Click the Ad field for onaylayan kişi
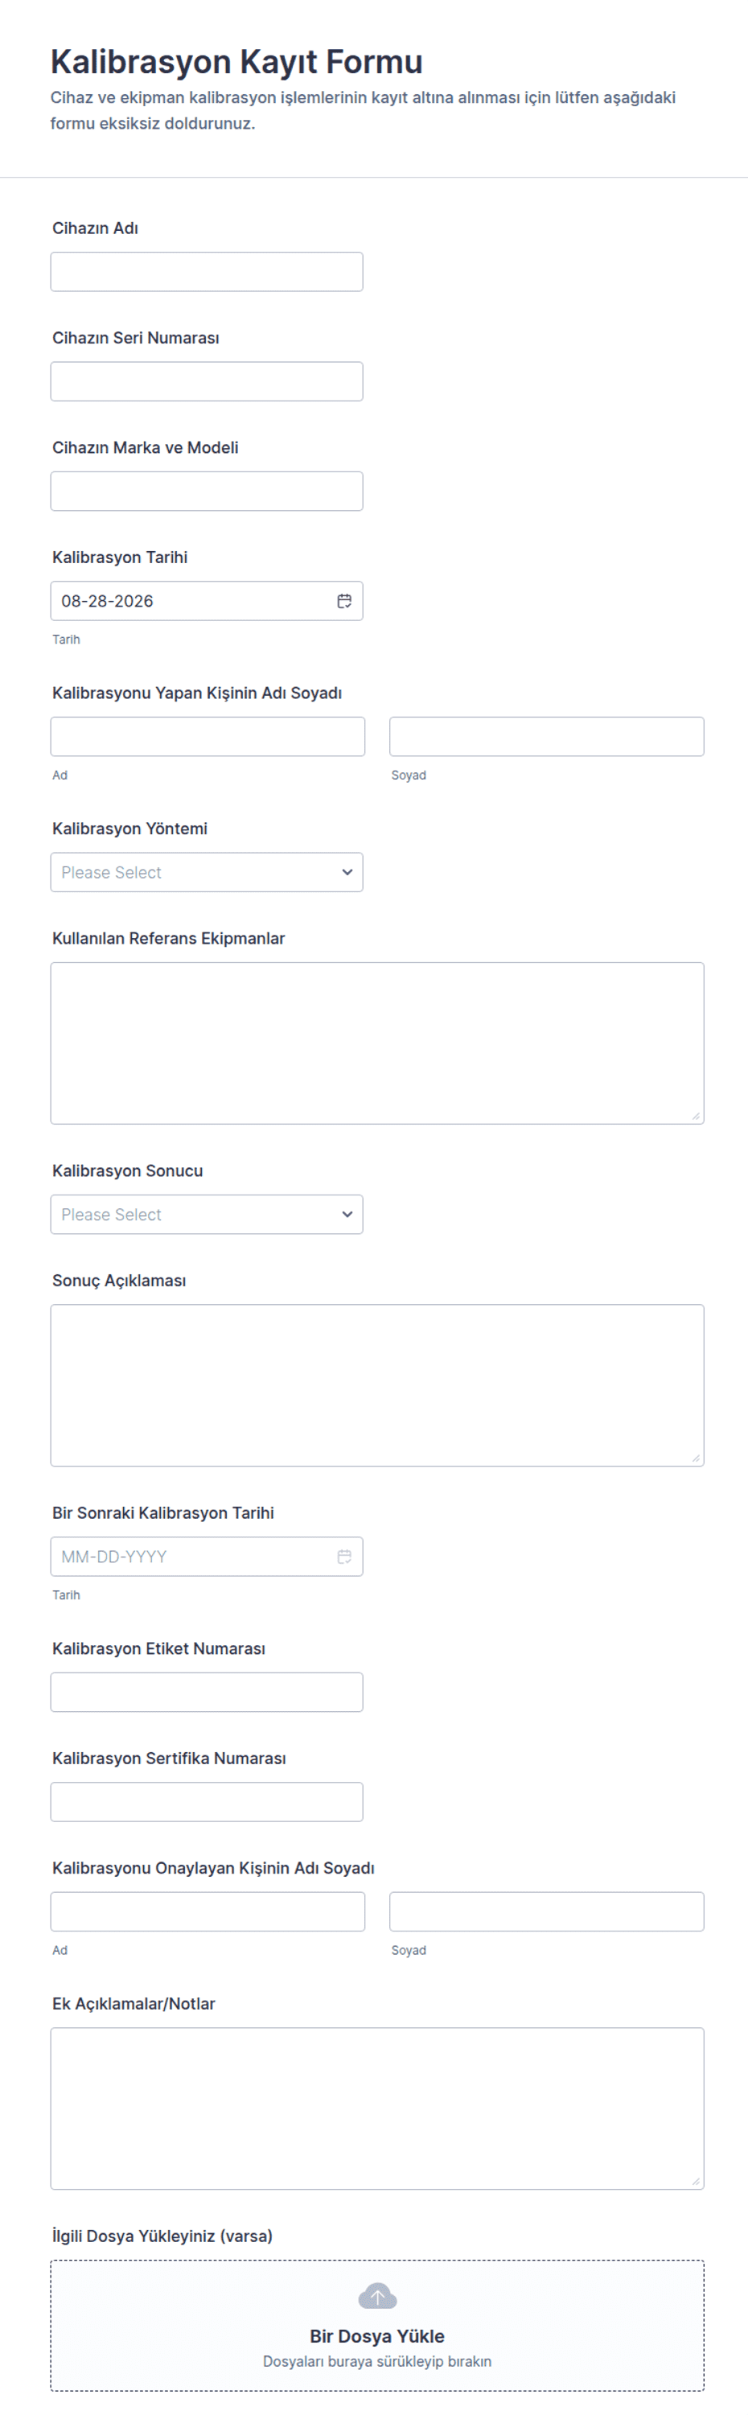 [208, 1911]
